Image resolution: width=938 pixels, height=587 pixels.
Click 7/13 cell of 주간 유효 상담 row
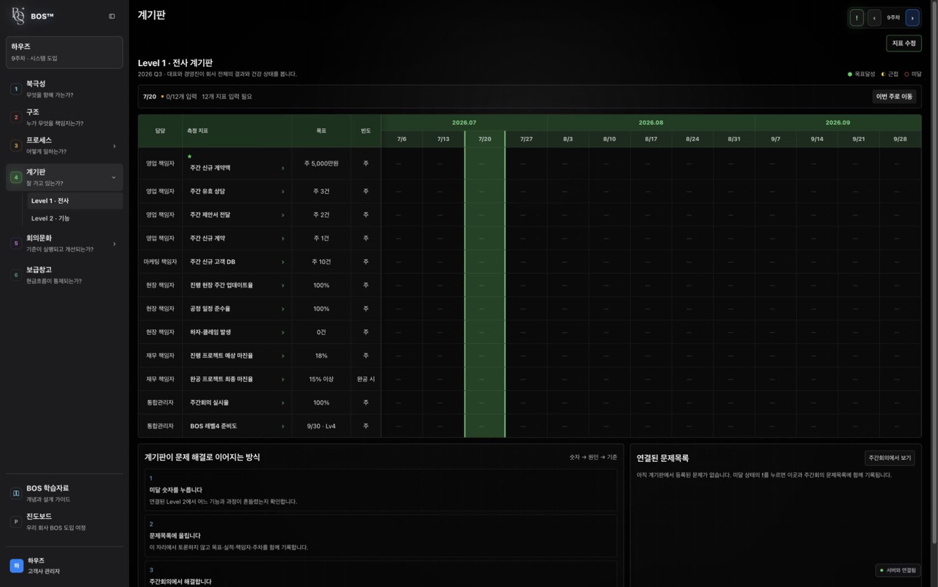click(443, 192)
